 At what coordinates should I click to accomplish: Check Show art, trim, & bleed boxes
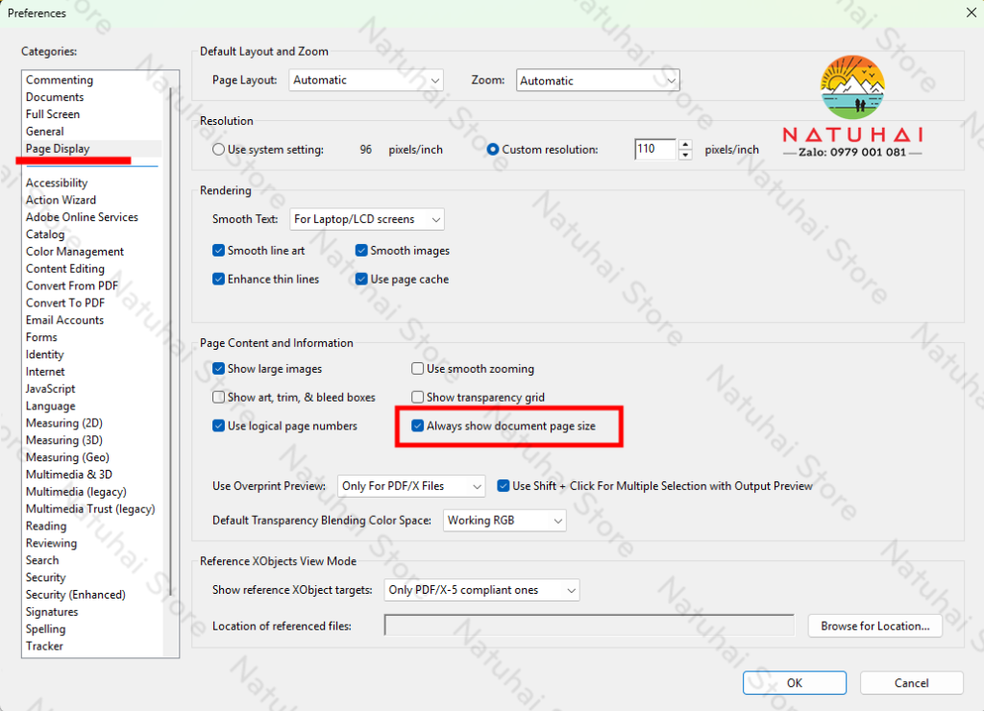(218, 397)
